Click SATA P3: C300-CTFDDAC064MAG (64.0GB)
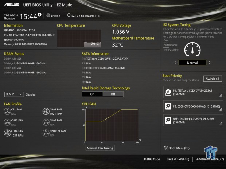The height and width of the screenshot is (169, 226). click(x=104, y=68)
